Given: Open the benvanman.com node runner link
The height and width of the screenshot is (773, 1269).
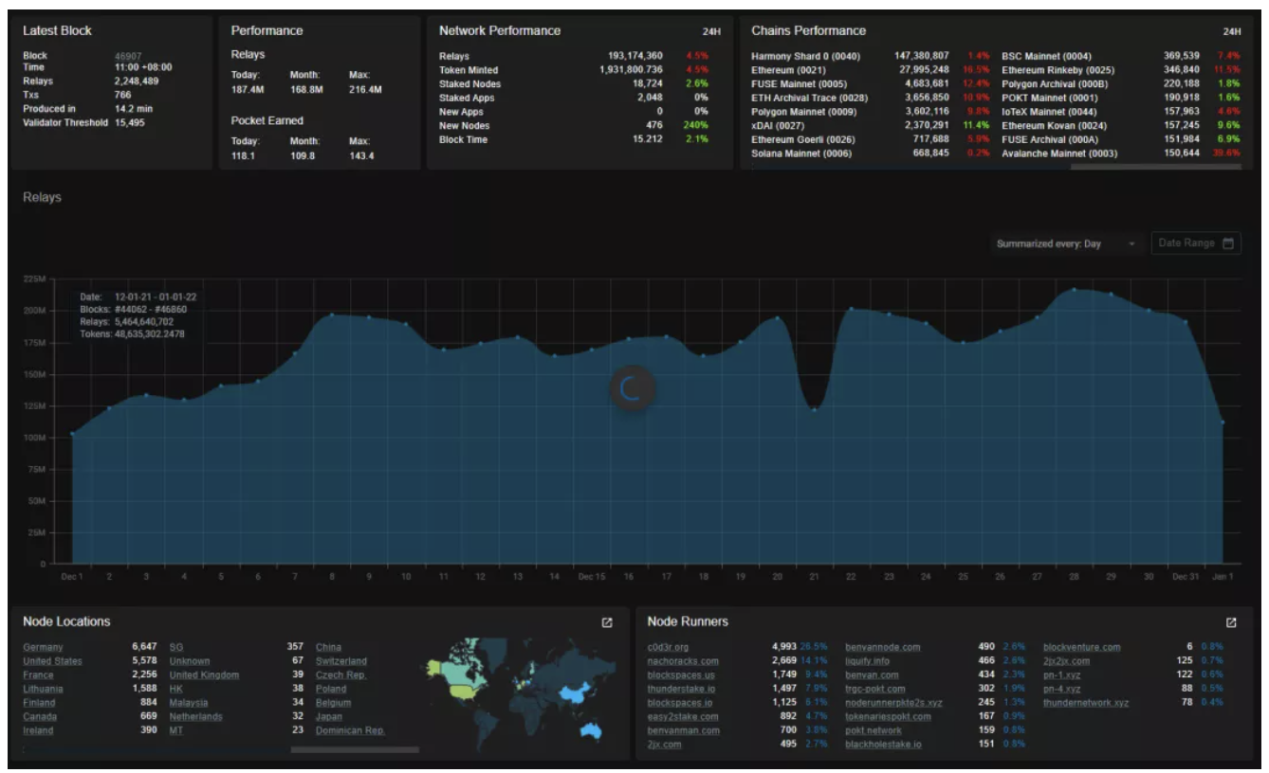Looking at the screenshot, I should (x=683, y=730).
